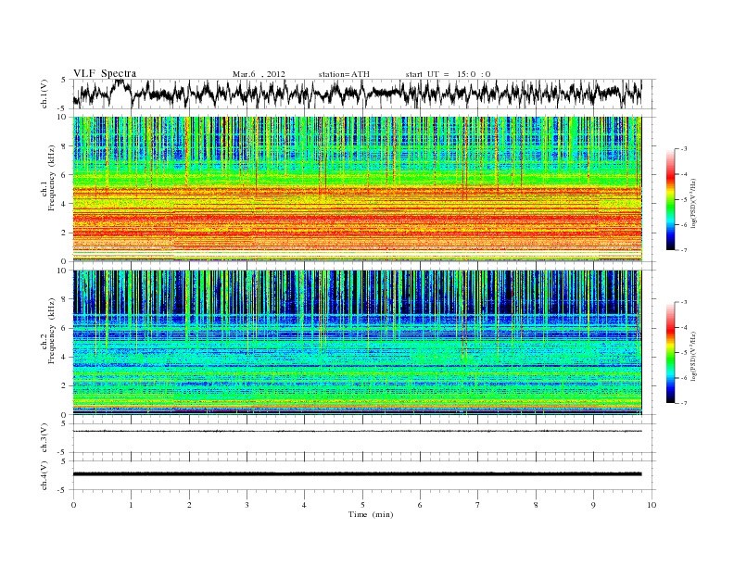Click the "Time (min)" x-axis label

point(371,514)
